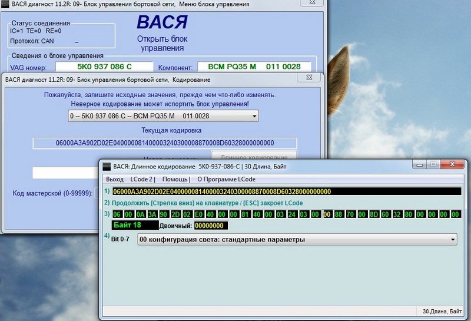Open the Выход menu in LCode
Image resolution: width=471 pixels, height=321 pixels.
coord(115,179)
